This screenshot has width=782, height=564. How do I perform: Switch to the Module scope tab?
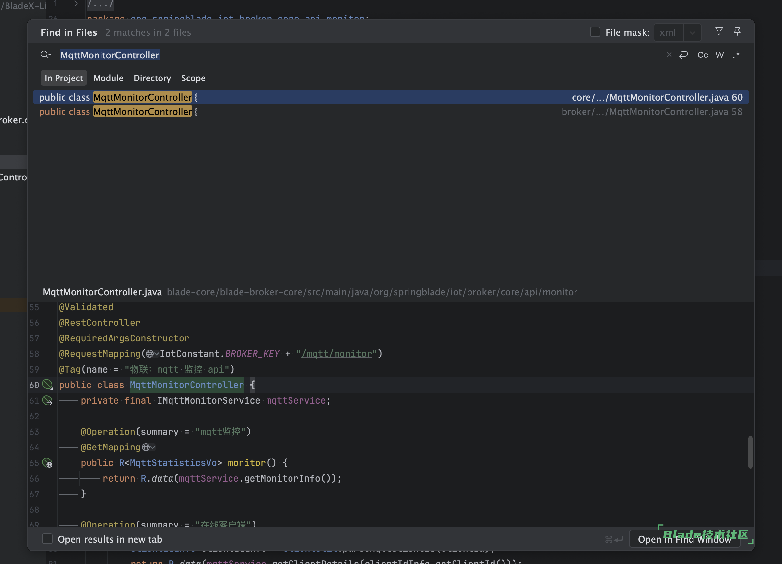tap(108, 78)
